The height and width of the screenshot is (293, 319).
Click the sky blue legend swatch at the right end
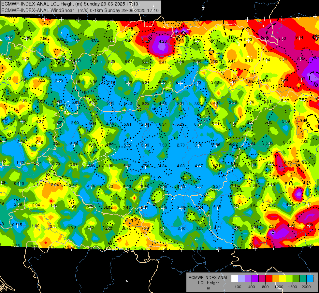click(x=310, y=279)
